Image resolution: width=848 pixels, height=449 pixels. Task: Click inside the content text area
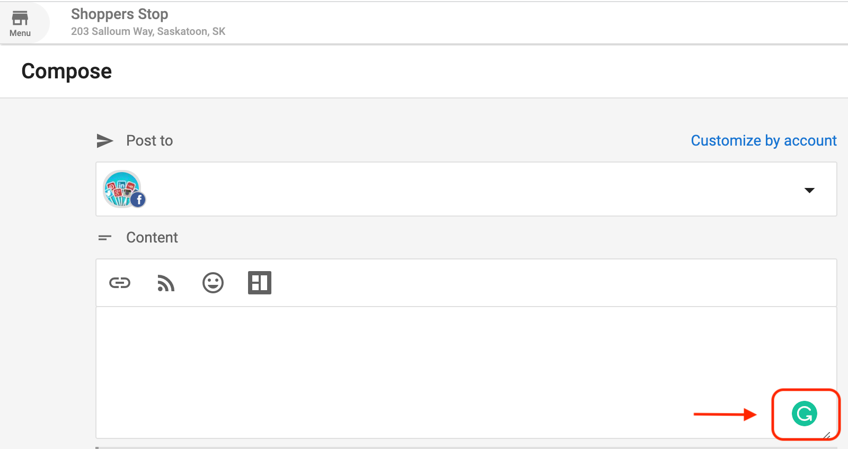466,372
